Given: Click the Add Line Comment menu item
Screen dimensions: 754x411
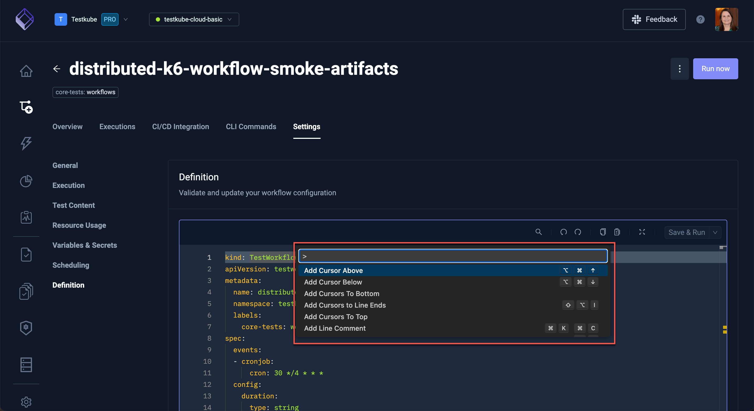Looking at the screenshot, I should 335,328.
